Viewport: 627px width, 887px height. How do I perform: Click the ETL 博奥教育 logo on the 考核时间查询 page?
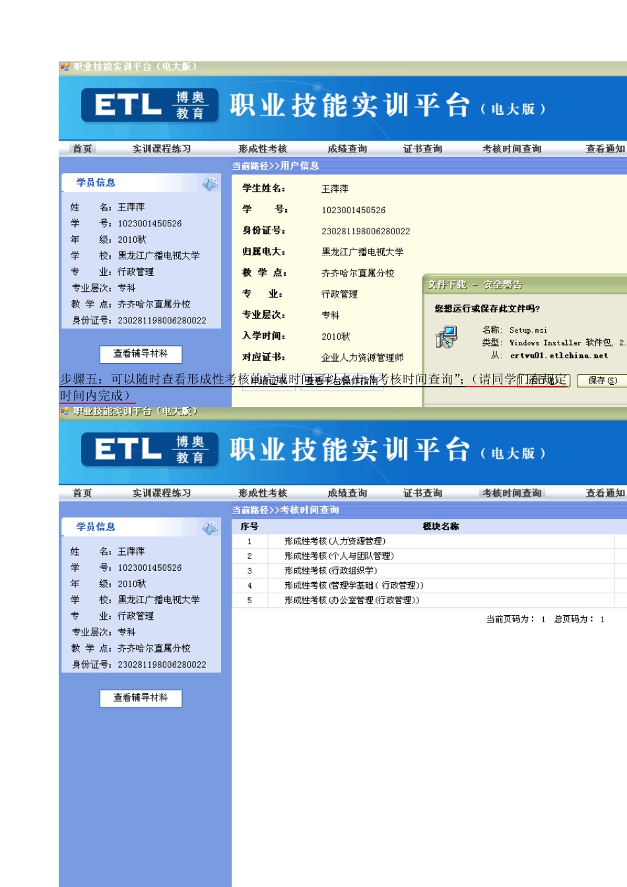coord(149,450)
